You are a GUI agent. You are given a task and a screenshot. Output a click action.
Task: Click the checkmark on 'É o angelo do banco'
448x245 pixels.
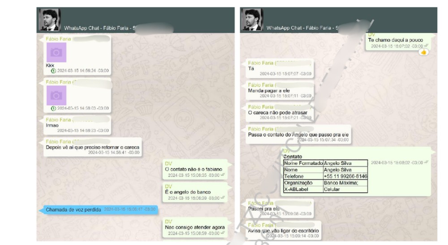click(x=223, y=198)
